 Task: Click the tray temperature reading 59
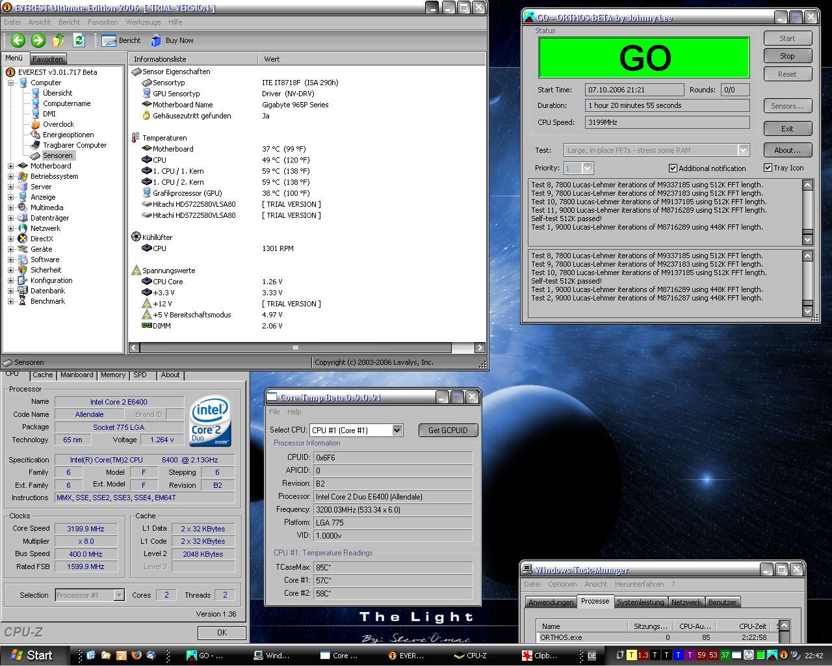[701, 656]
